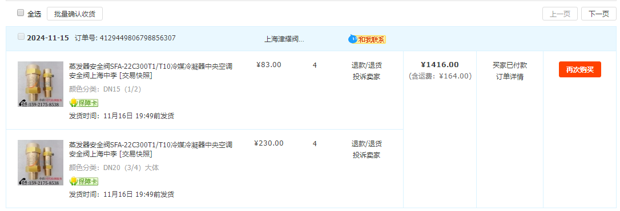Open 订单详情 order details link
The height and width of the screenshot is (211, 620).
[x=510, y=77]
